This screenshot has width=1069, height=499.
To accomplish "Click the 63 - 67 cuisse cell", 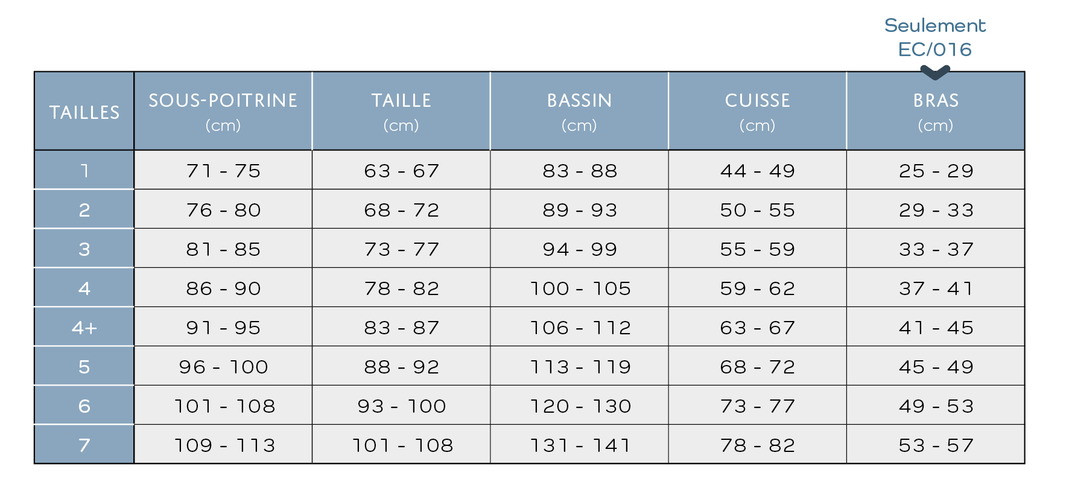I will [757, 328].
